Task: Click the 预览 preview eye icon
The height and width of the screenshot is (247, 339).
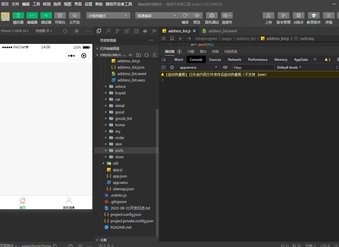Action: coord(197,16)
